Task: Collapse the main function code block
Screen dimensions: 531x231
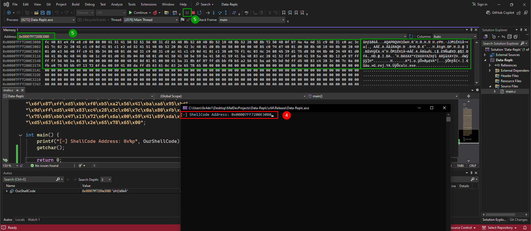Action: point(20,135)
